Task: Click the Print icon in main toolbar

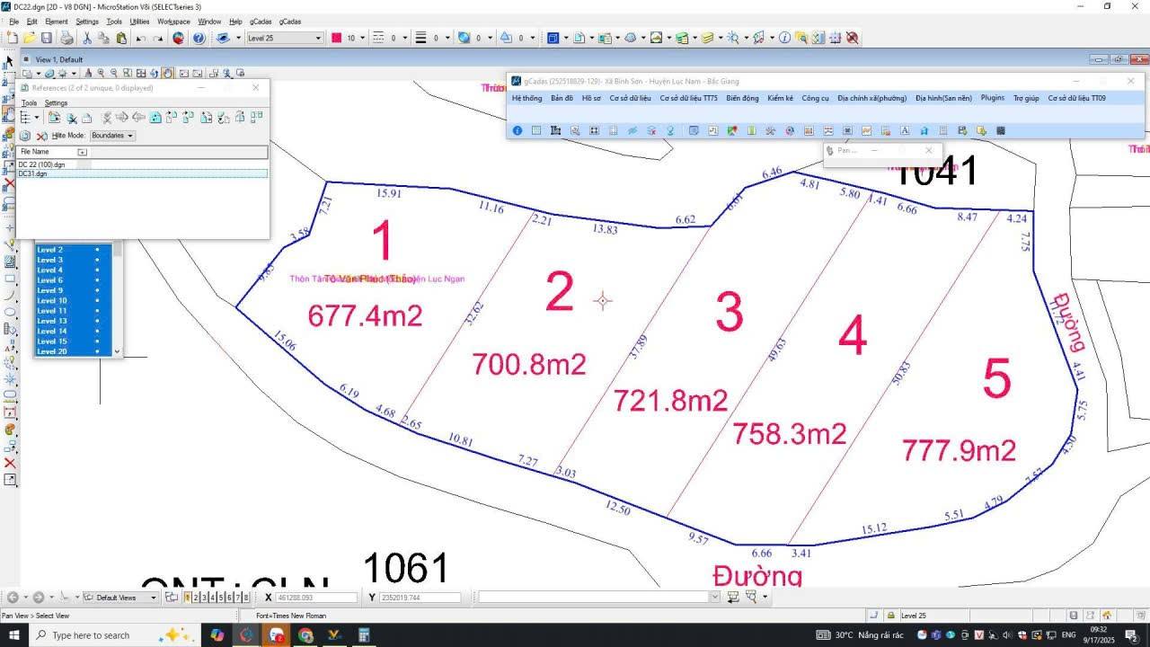Action: pyautogui.click(x=66, y=38)
